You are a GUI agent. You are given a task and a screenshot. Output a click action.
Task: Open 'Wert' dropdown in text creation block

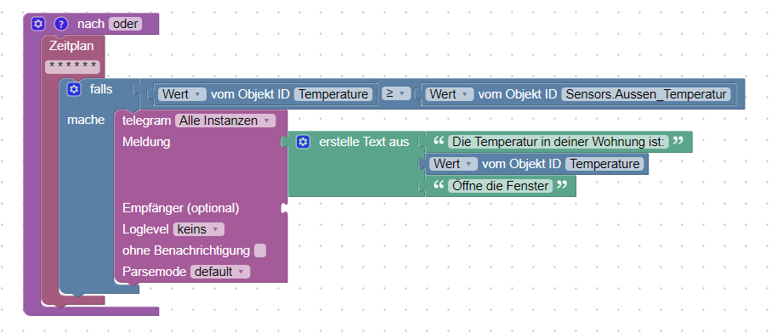point(453,163)
